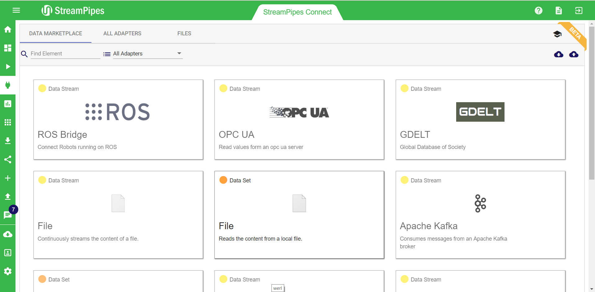Click the vertical page scrollbar

592,102
